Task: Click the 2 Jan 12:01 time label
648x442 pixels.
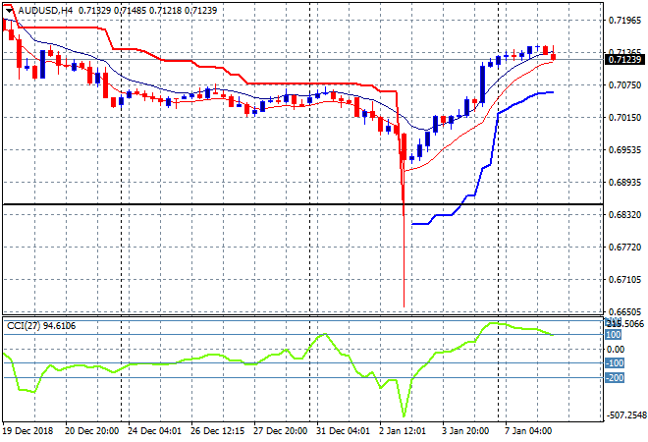Action: pyautogui.click(x=403, y=430)
